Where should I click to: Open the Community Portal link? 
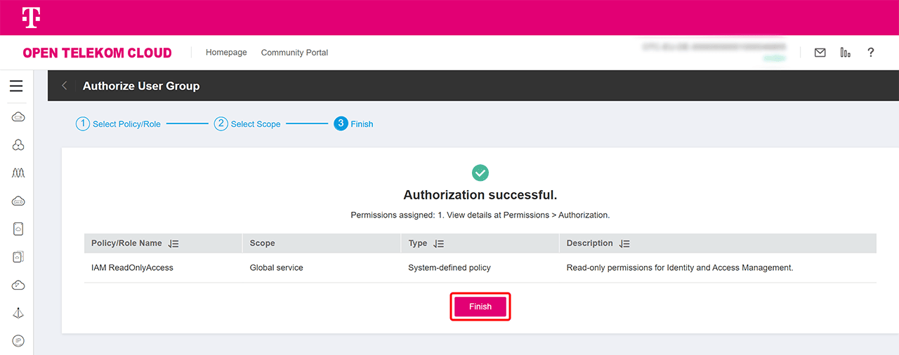click(294, 53)
